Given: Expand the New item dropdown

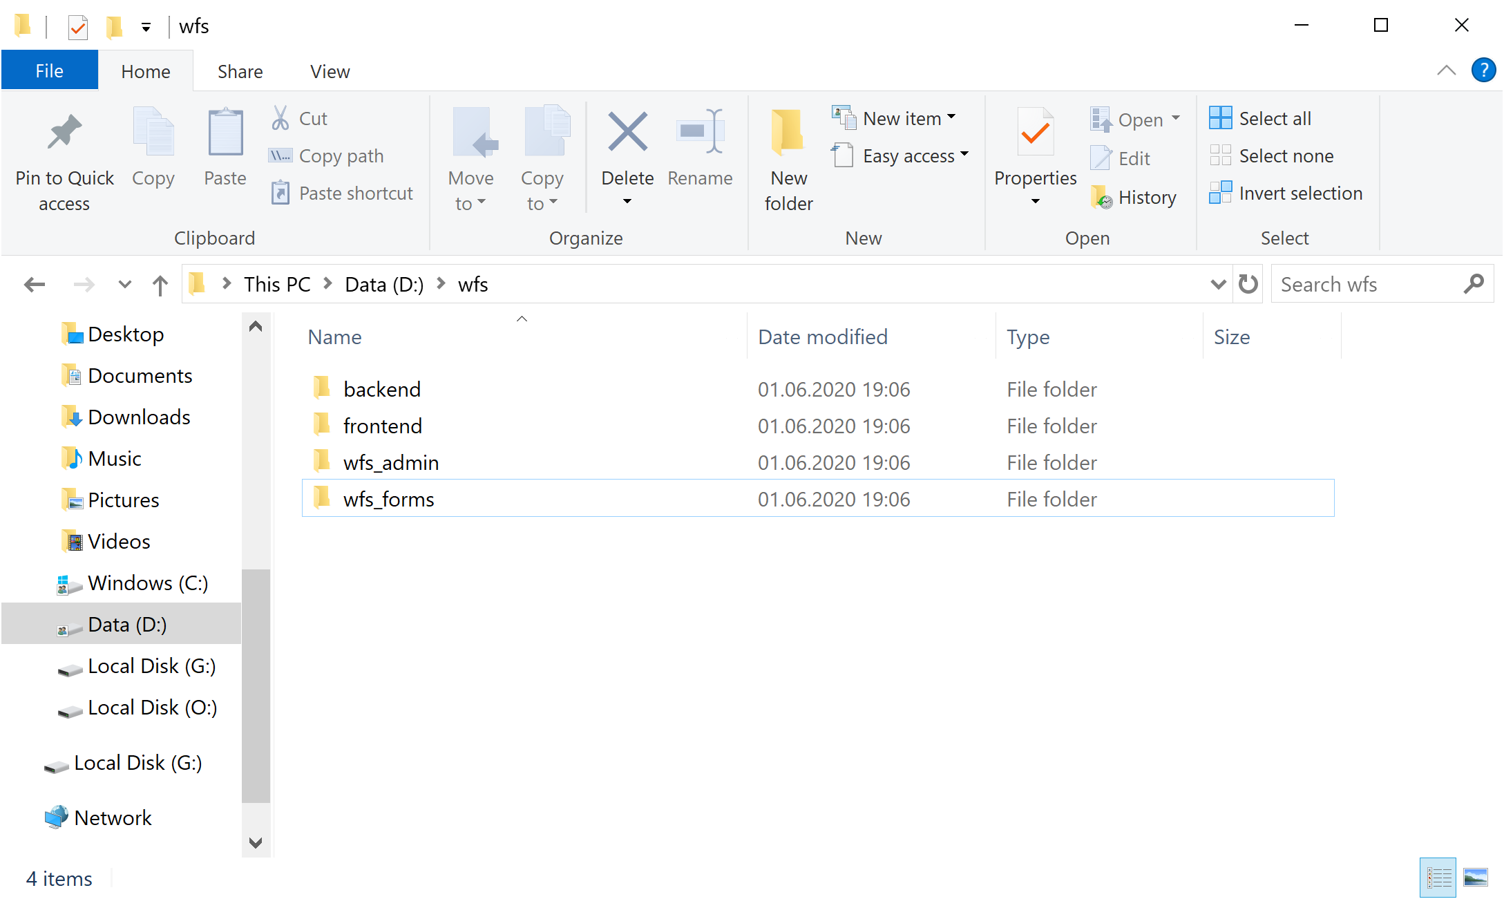Looking at the screenshot, I should tap(951, 117).
